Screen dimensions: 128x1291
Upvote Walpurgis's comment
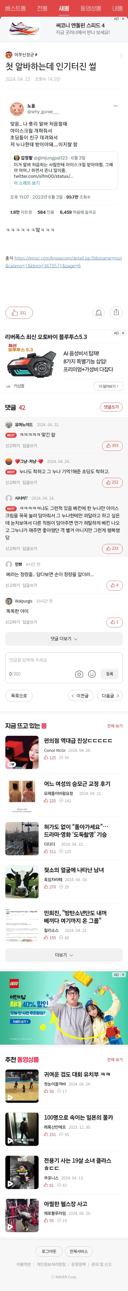coord(115,622)
